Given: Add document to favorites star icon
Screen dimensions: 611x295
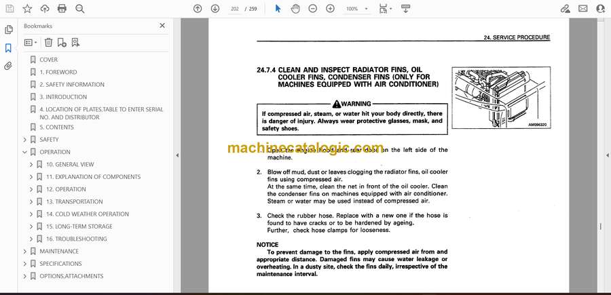Looking at the screenshot, I should click(27, 9).
